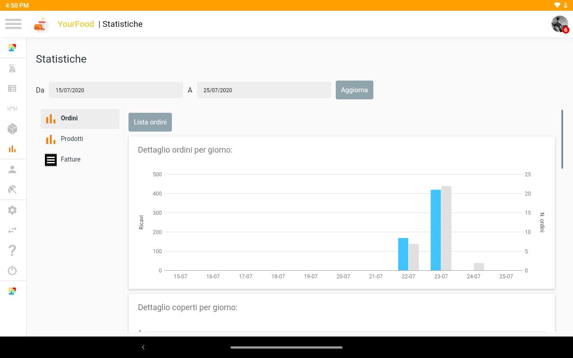573x358 pixels.
Task: Select the bar chart statistics sidebar icon
Action: pos(13,149)
